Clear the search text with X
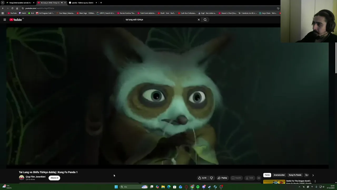Image resolution: width=337 pixels, height=190 pixels. coord(199,20)
